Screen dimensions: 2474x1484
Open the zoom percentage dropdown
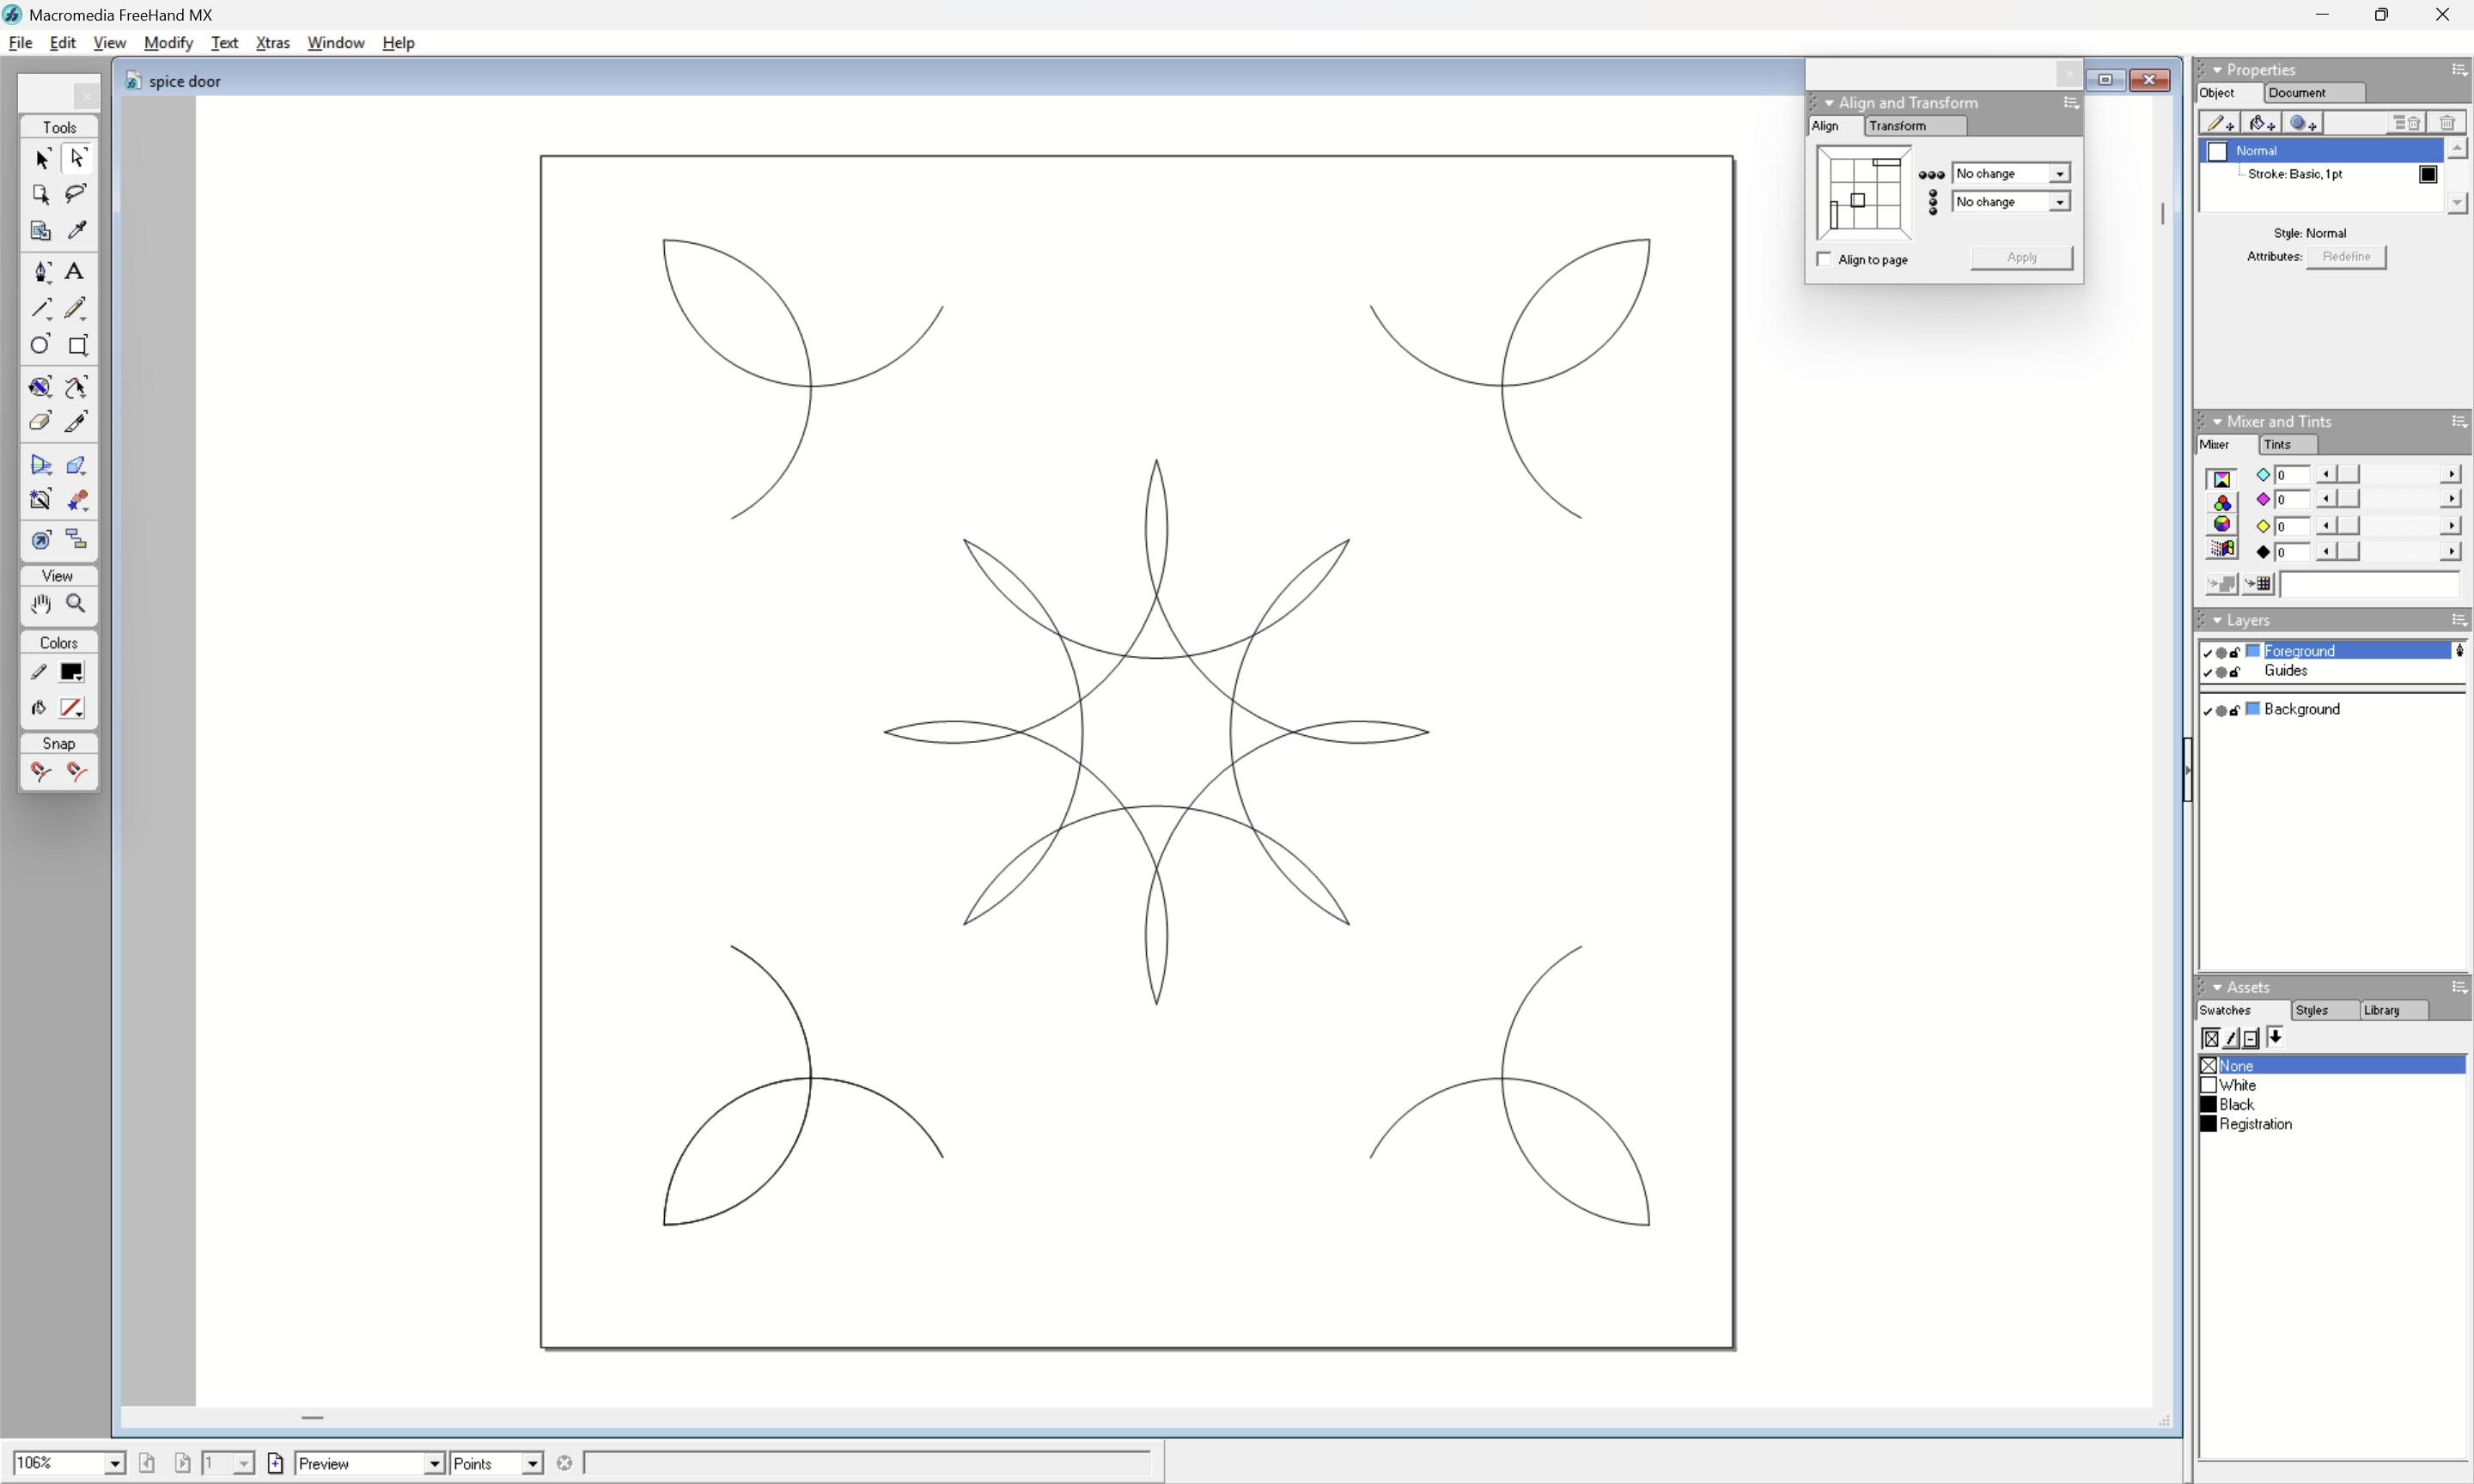(x=115, y=1464)
